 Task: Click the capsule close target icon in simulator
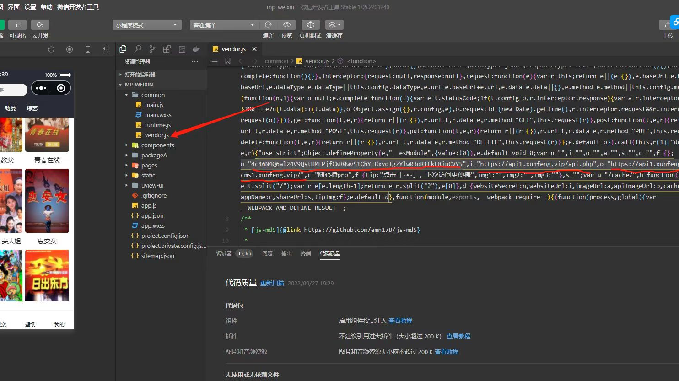(x=61, y=88)
